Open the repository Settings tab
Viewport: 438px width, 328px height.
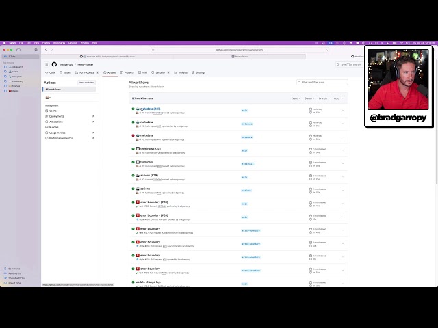(x=198, y=72)
